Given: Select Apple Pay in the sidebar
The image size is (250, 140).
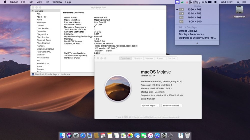Looking at the screenshot, I should (x=41, y=17).
